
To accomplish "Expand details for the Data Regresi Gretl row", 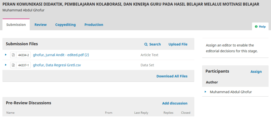I will pyautogui.click(x=6, y=65).
